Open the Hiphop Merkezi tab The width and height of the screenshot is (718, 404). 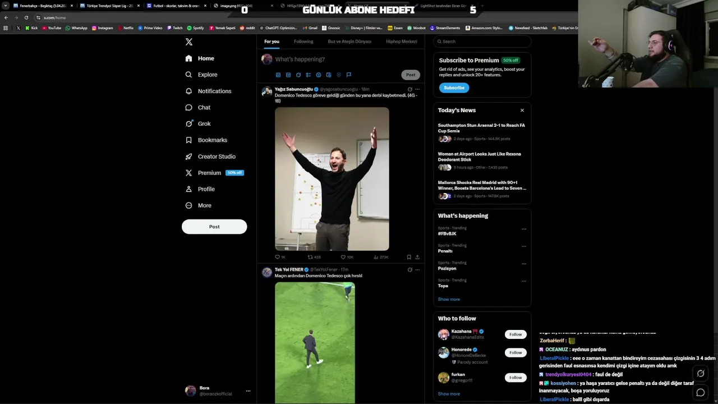402,42
